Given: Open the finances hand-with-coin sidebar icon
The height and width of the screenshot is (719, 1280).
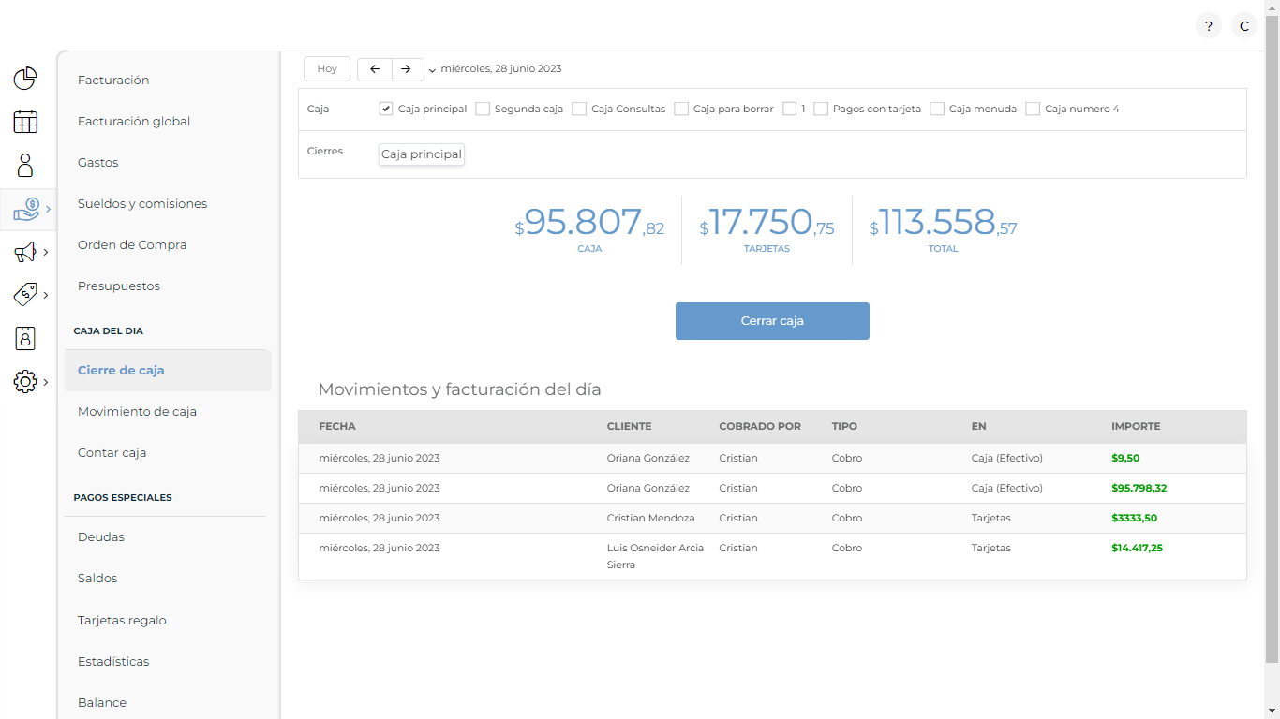Looking at the screenshot, I should point(26,209).
